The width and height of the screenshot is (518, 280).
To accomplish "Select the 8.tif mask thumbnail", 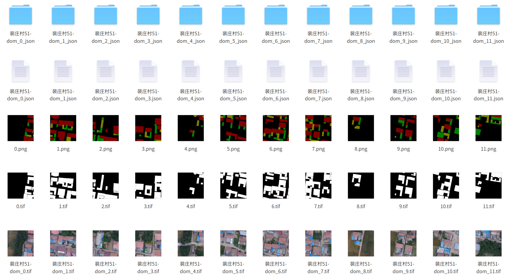I will (x=361, y=186).
